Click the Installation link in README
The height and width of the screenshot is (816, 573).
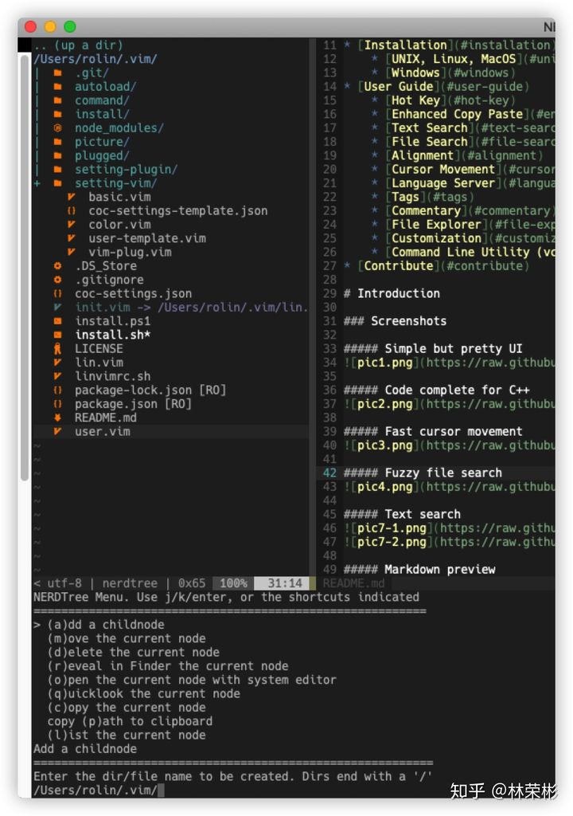pos(405,45)
